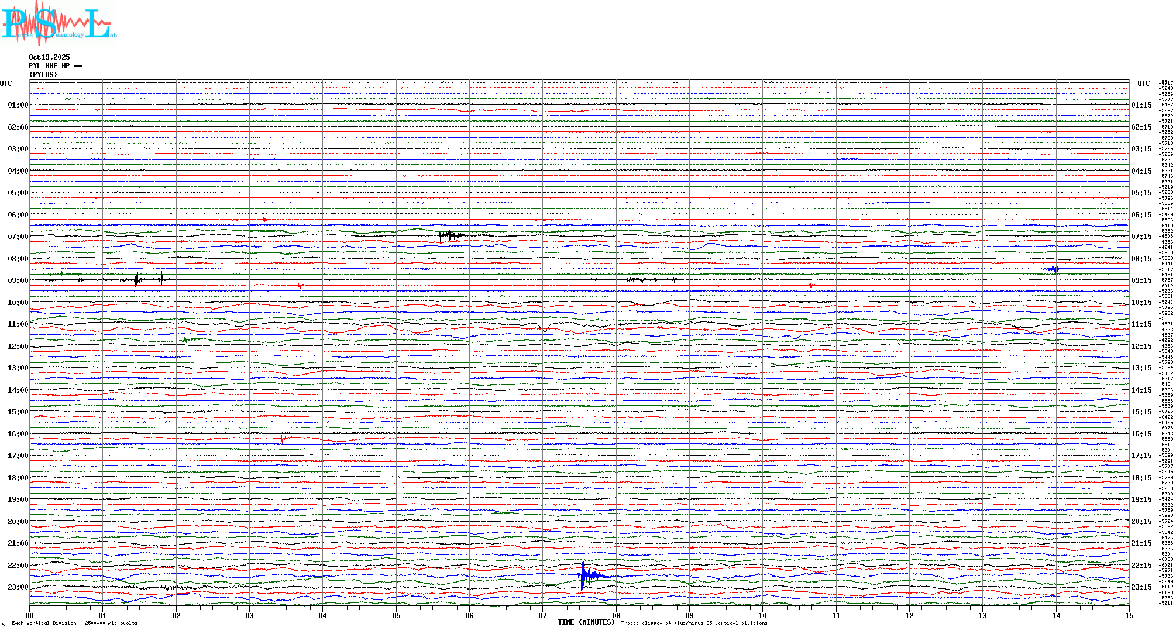Click the 09:00 hour label on left

18,280
